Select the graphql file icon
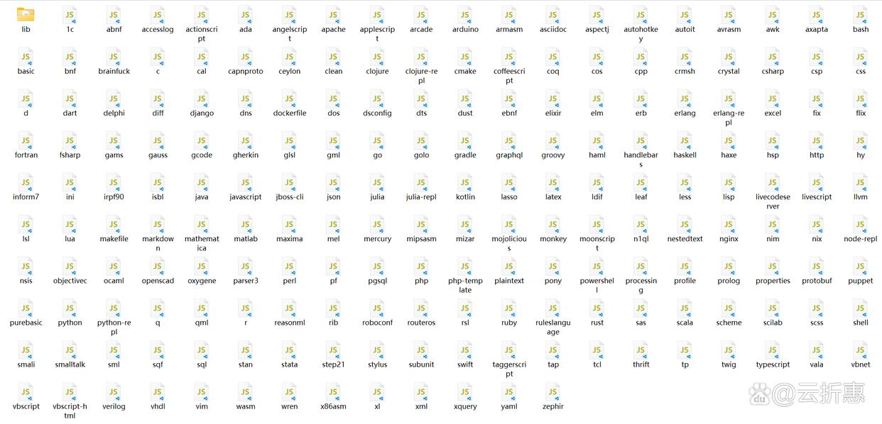The width and height of the screenshot is (882, 424). (x=509, y=141)
